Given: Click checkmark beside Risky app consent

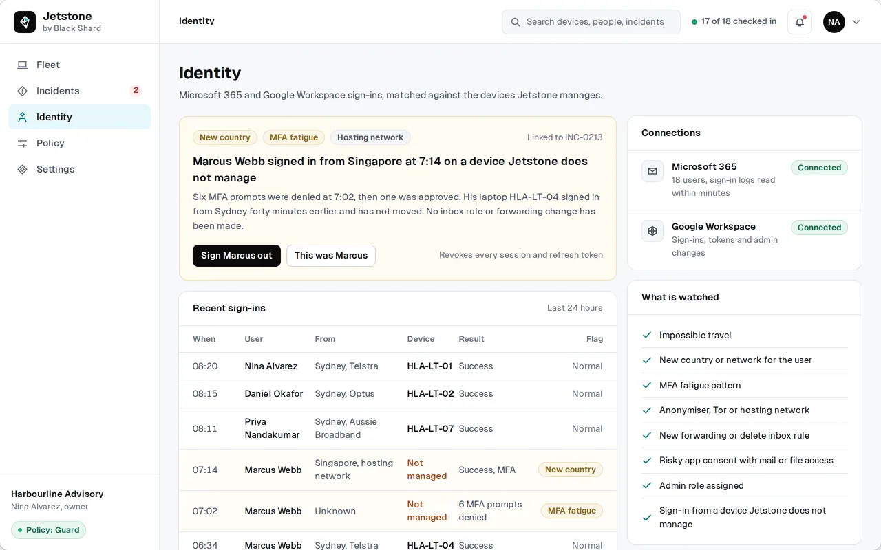Looking at the screenshot, I should pos(647,460).
